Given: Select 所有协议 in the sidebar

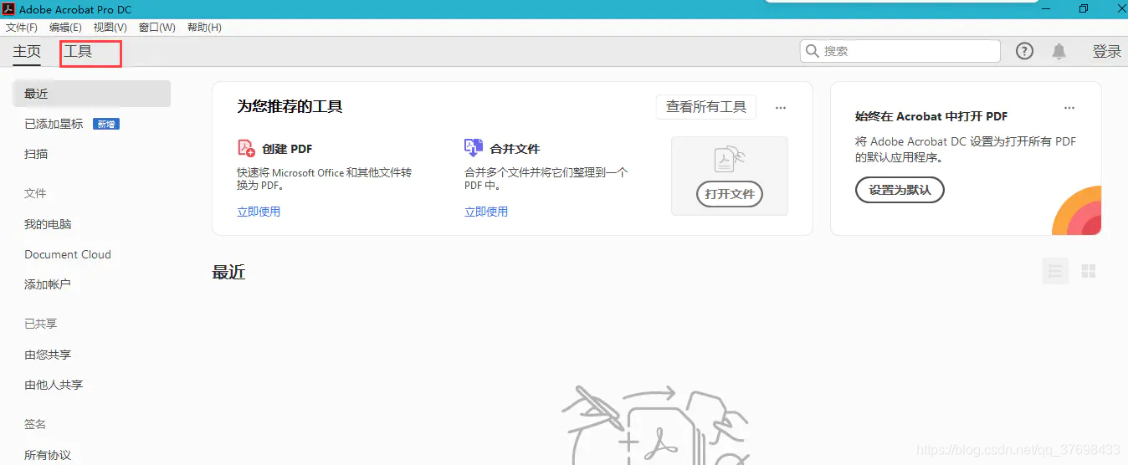Looking at the screenshot, I should 48,455.
